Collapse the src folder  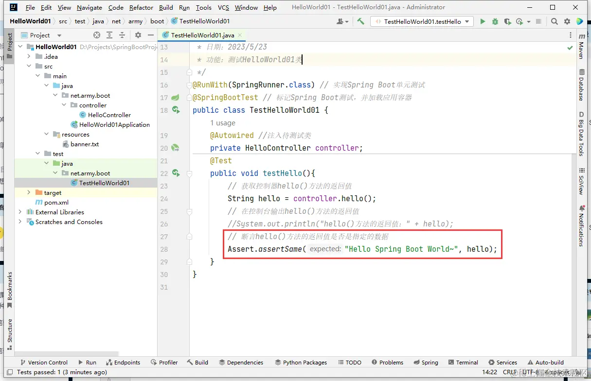pos(29,66)
